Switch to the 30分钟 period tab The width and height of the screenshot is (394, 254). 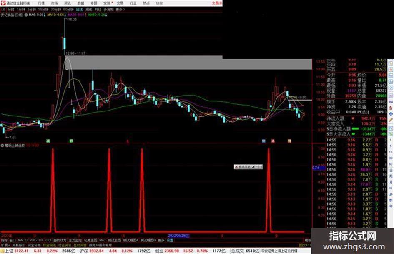[56, 10]
